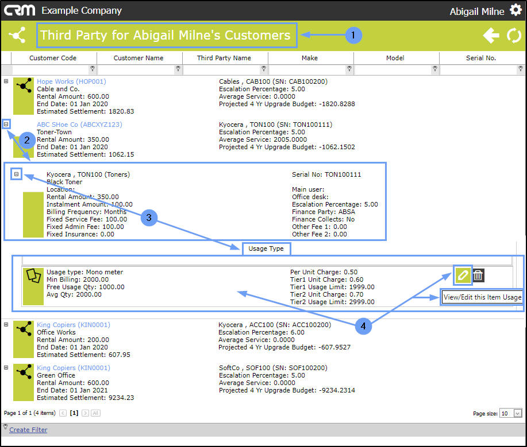Open the Customer Name column filter icon
Screen dimensions: 527x447
178,69
